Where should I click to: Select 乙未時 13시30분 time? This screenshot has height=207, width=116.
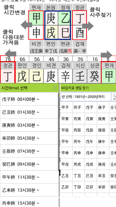pos(29,190)
